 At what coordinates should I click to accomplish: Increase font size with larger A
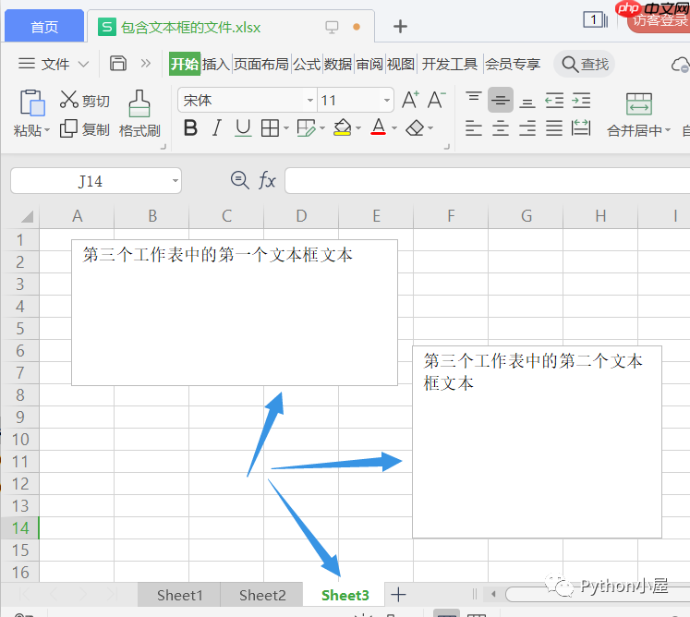click(410, 100)
